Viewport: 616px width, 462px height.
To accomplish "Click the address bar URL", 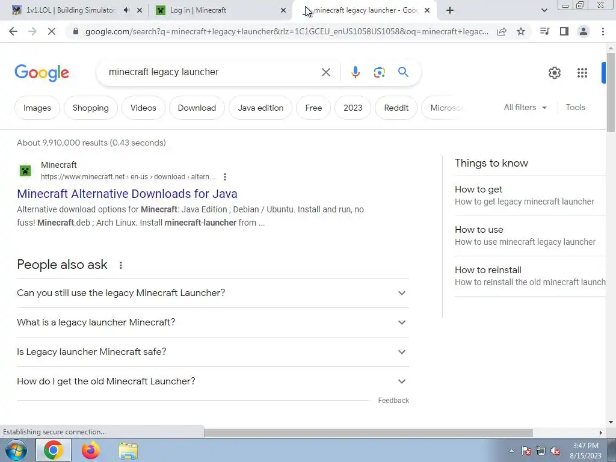I will pos(287,31).
